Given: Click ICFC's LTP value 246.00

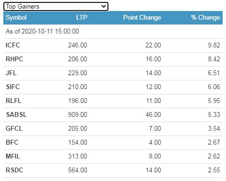Looking at the screenshot, I should coord(78,45).
